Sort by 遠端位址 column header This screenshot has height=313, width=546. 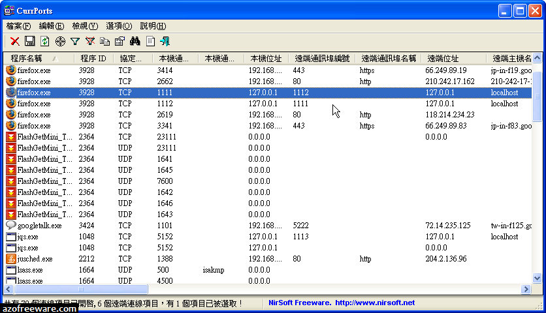point(454,59)
